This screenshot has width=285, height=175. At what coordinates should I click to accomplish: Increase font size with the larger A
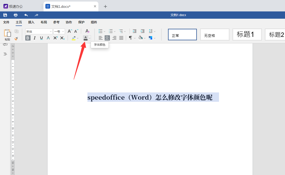pos(70,31)
